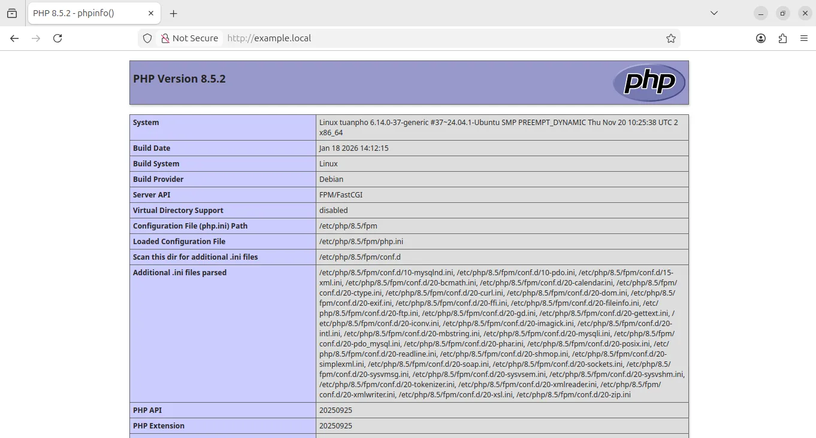
Task: Close the phpinfo tab with its X
Action: click(151, 13)
